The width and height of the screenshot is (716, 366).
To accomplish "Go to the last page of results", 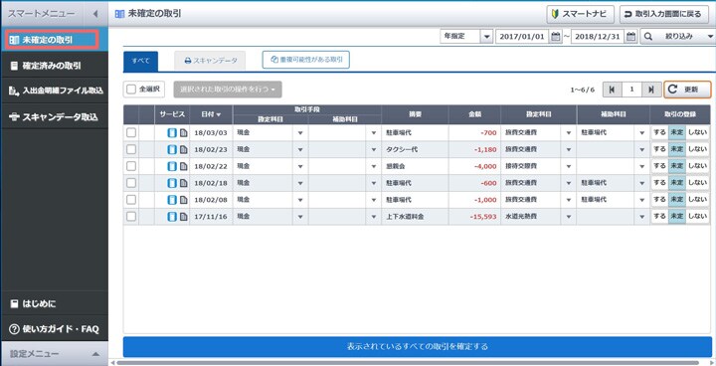I will (651, 90).
